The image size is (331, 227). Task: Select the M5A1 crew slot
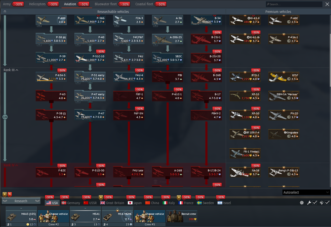tap(85, 216)
